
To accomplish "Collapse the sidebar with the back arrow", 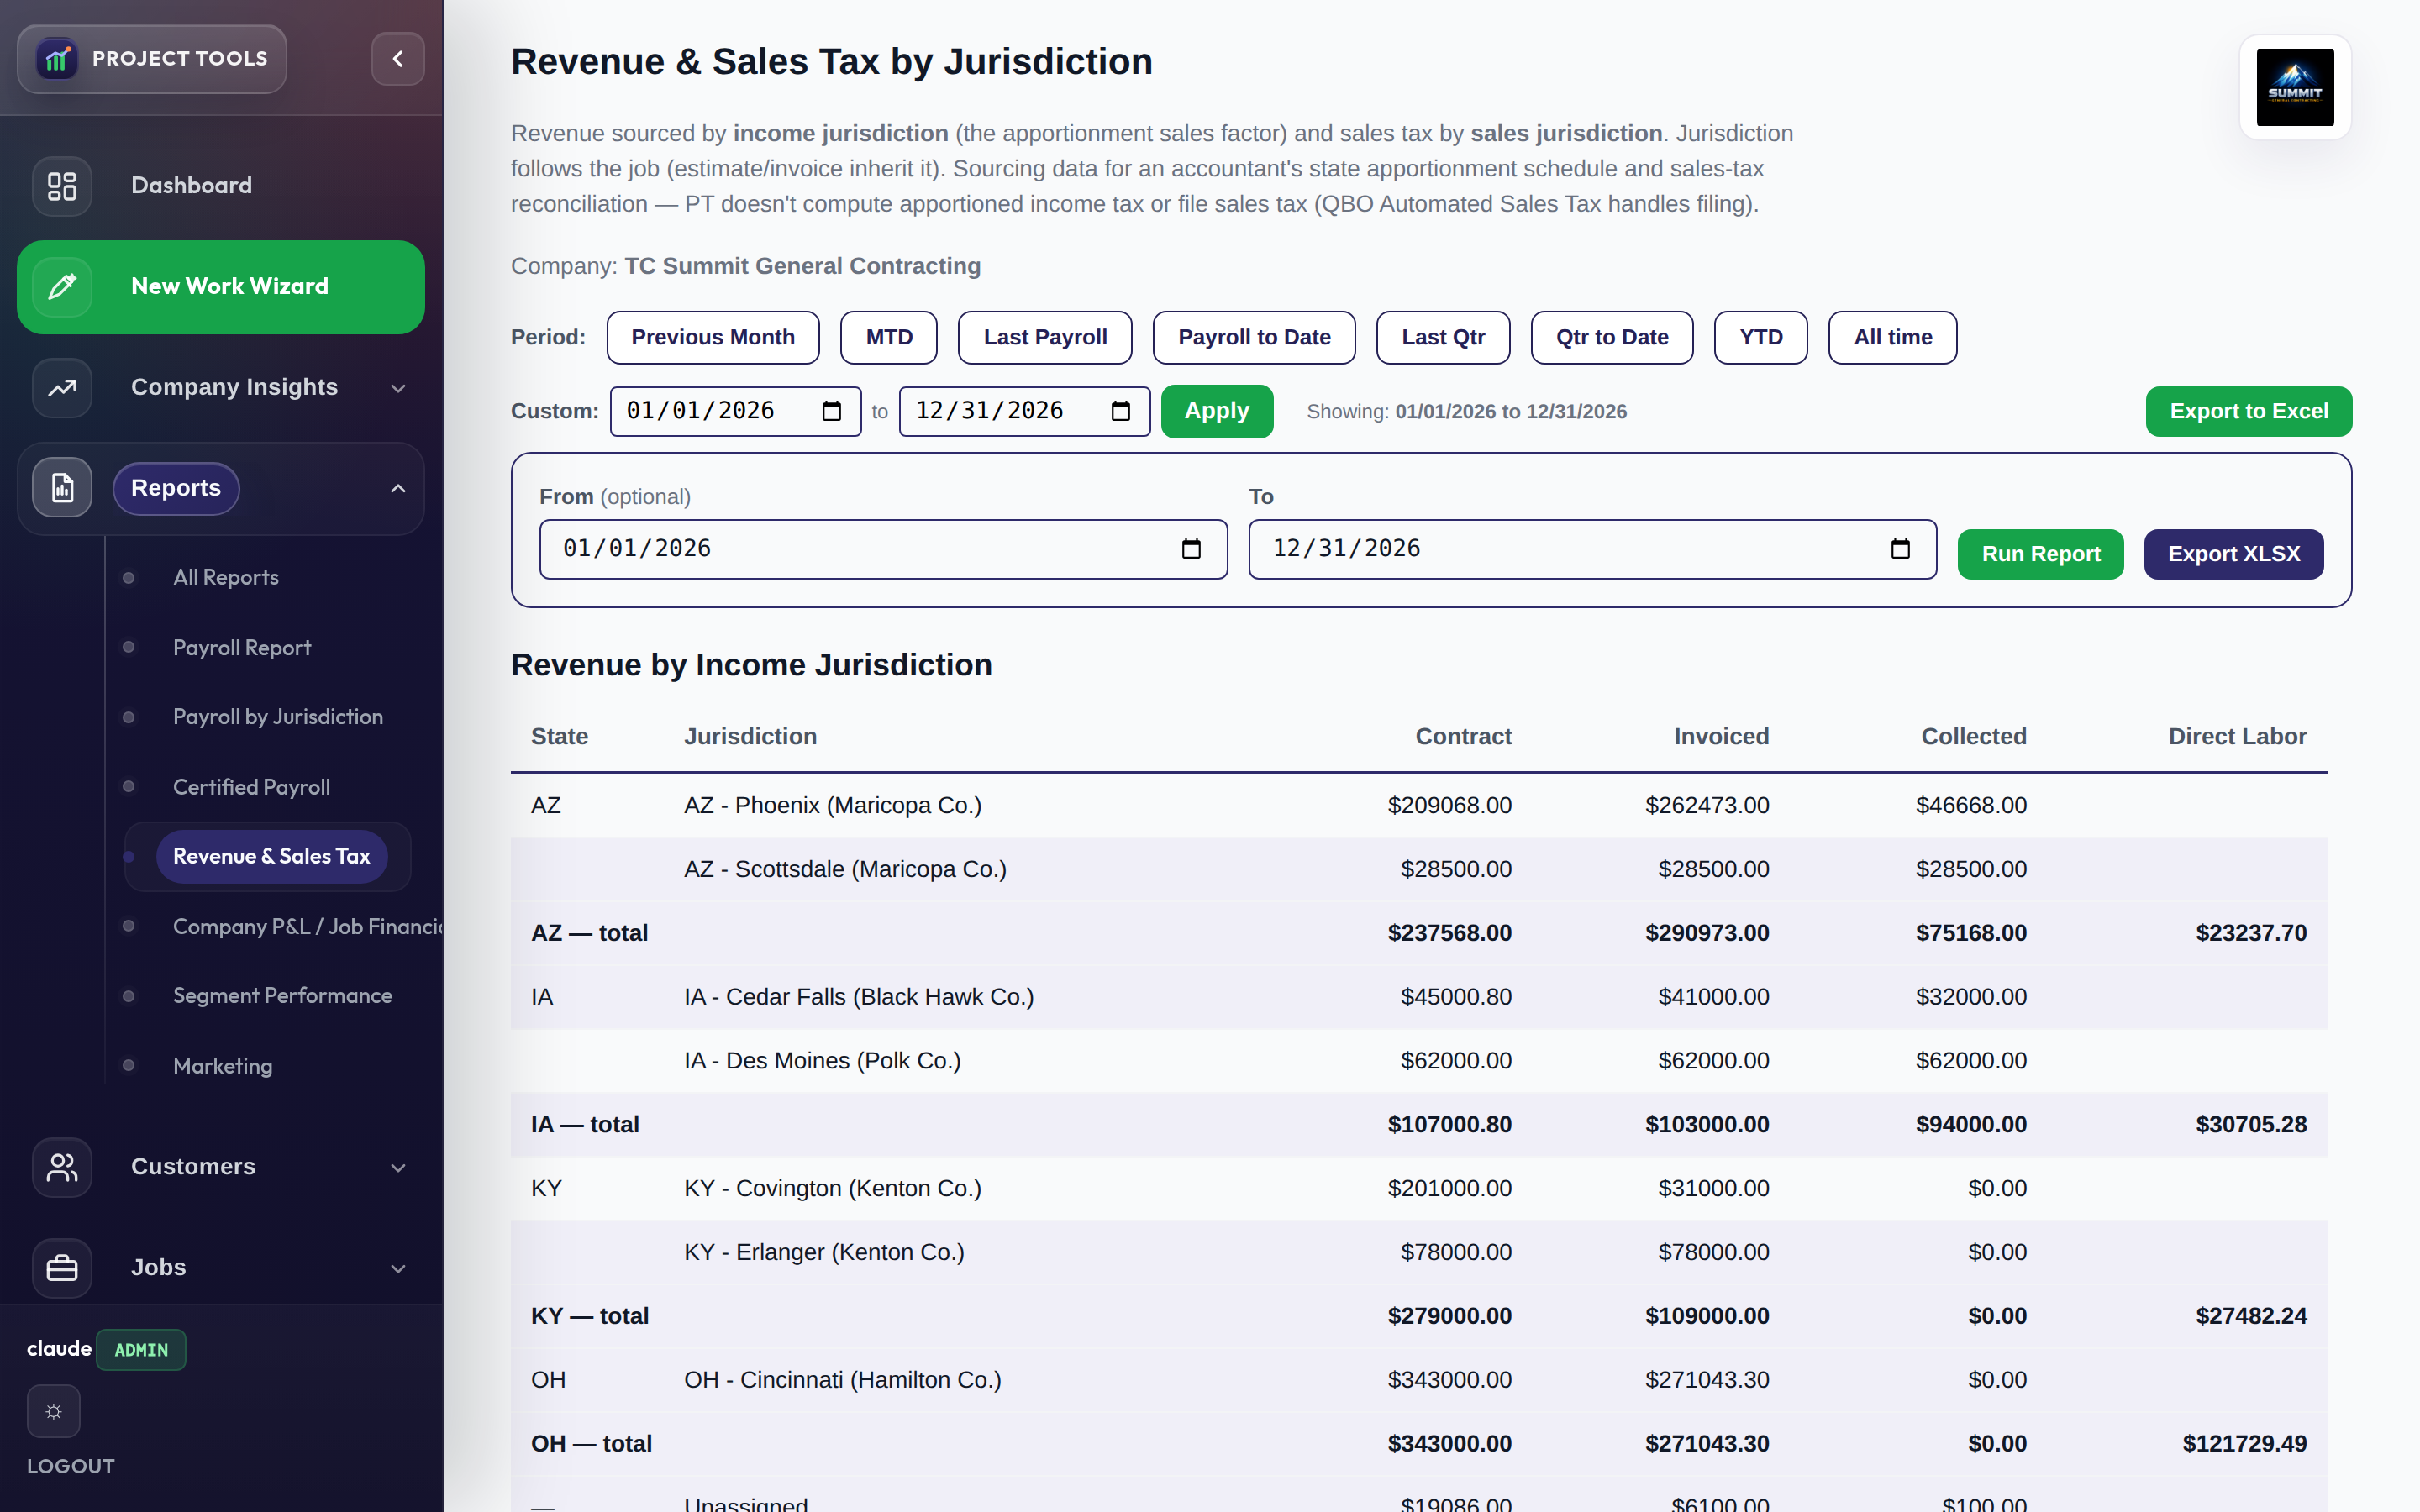I will 398,59.
